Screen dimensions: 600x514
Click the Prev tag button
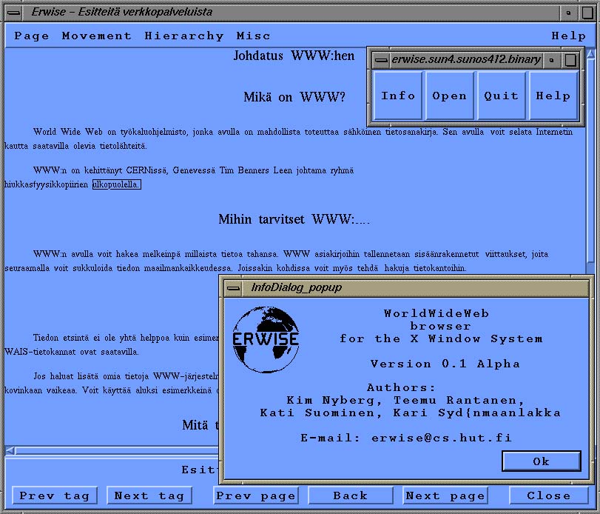click(x=54, y=495)
